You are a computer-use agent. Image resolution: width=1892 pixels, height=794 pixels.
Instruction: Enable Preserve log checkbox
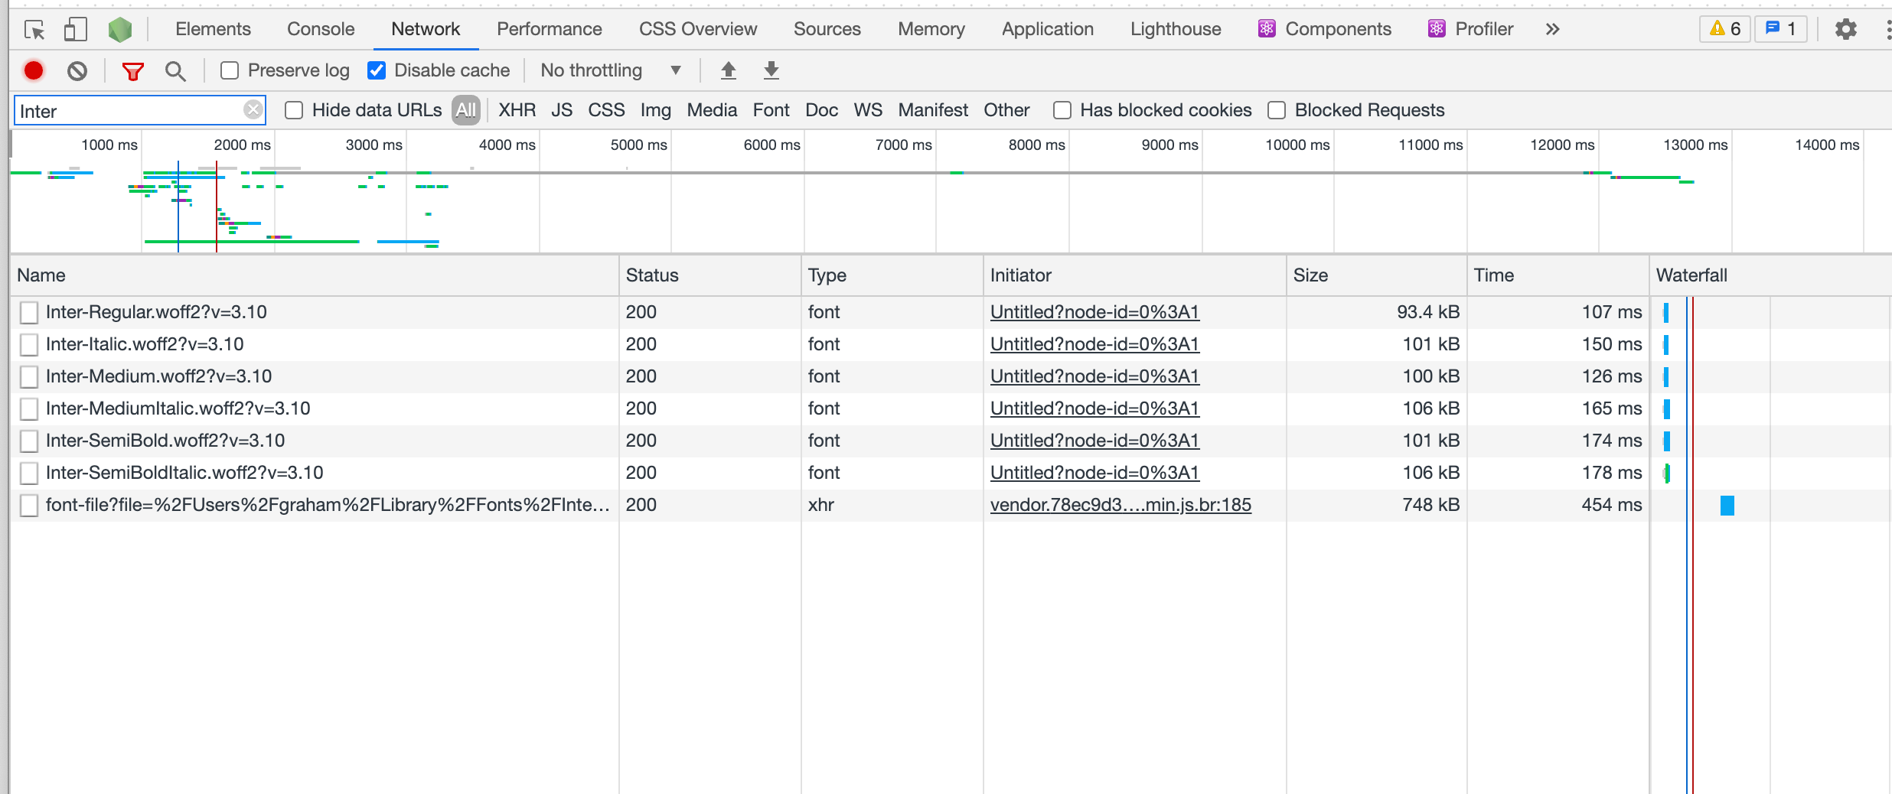click(x=229, y=70)
